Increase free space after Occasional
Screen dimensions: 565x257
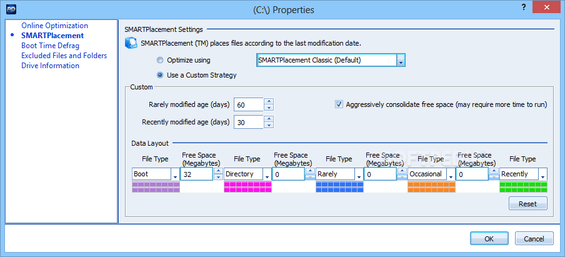(494, 171)
